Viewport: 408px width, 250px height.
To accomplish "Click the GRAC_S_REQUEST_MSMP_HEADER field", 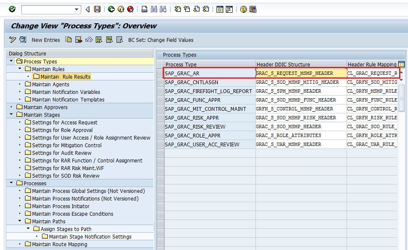I will pyautogui.click(x=301, y=73).
